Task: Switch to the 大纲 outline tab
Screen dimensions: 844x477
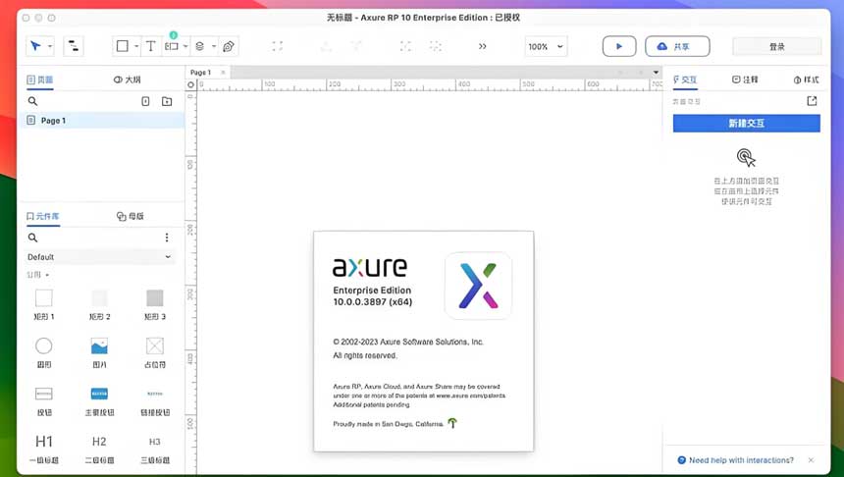Action: 128,79
